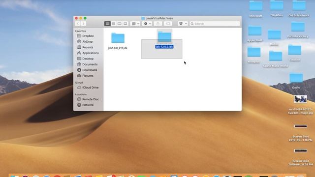The height and width of the screenshot is (177, 315).
Task: Select the jdk1.8.0_211.jdk folder icon
Action: pos(118,38)
